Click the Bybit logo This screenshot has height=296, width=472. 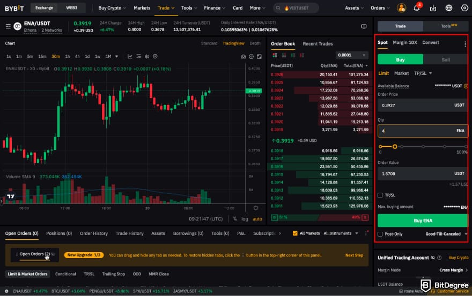click(14, 8)
